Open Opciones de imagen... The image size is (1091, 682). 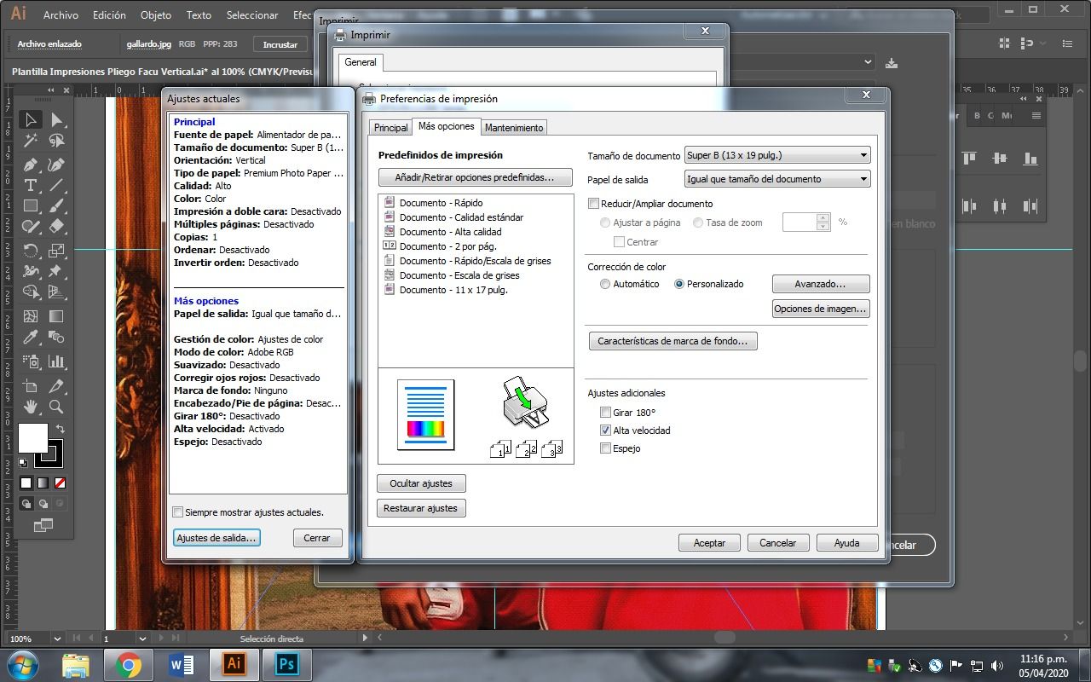tap(821, 309)
